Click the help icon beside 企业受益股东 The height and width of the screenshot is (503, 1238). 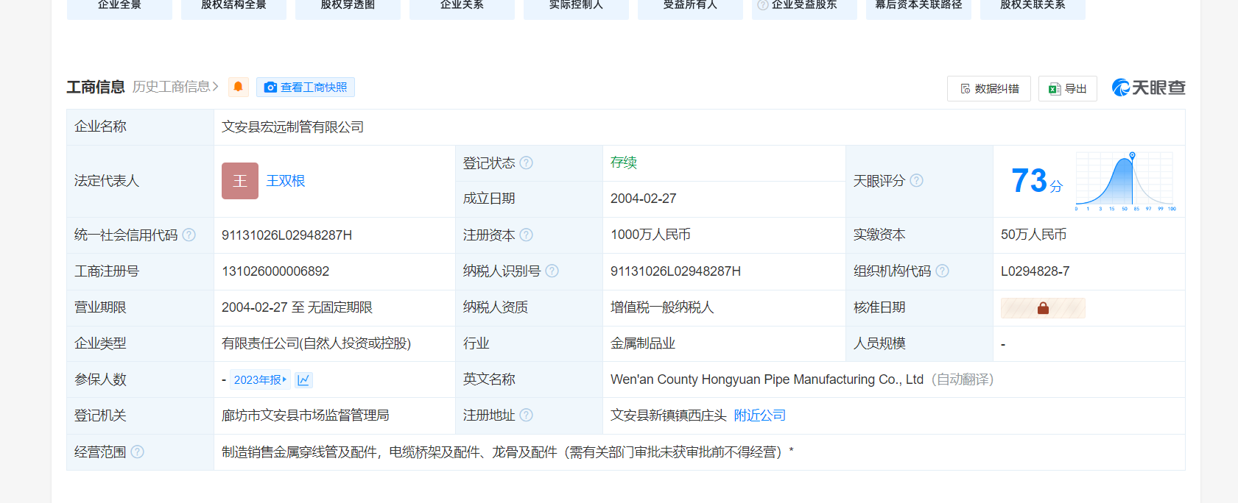(x=763, y=5)
